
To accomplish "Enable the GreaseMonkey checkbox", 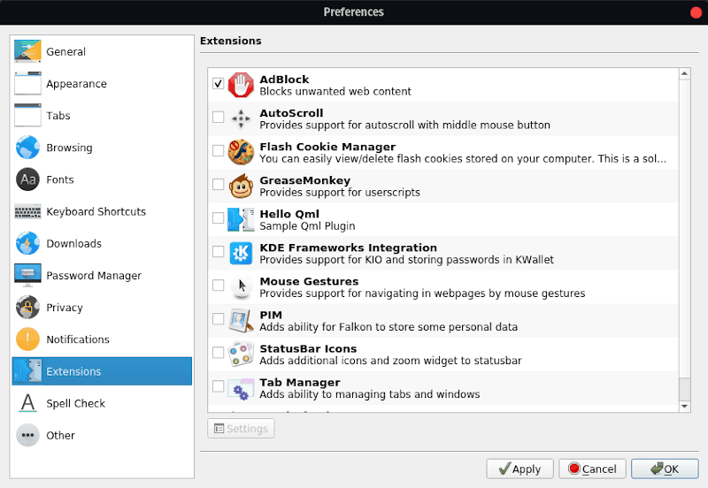I will 219,185.
